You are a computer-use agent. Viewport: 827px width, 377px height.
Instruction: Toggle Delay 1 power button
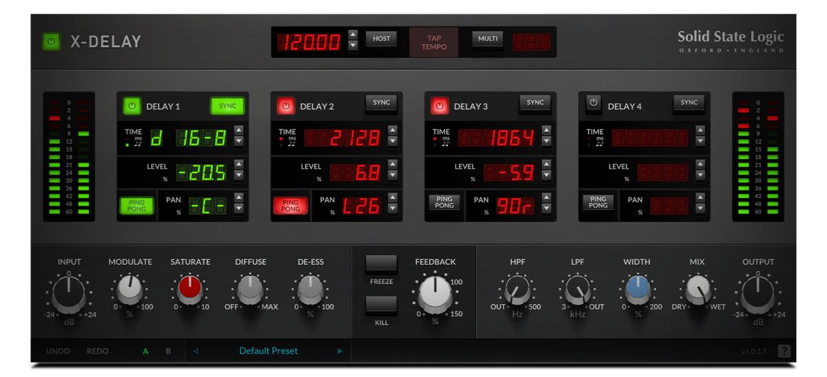[x=132, y=106]
